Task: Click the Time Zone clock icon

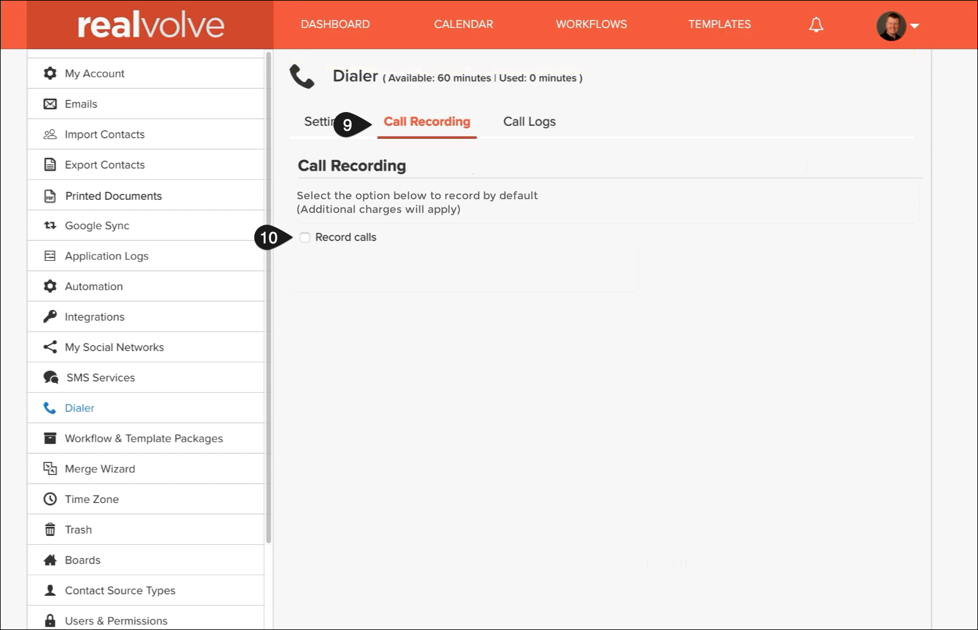Action: click(50, 499)
